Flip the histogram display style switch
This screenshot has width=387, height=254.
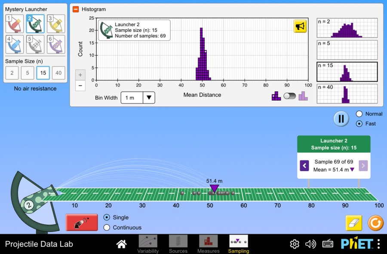289,96
